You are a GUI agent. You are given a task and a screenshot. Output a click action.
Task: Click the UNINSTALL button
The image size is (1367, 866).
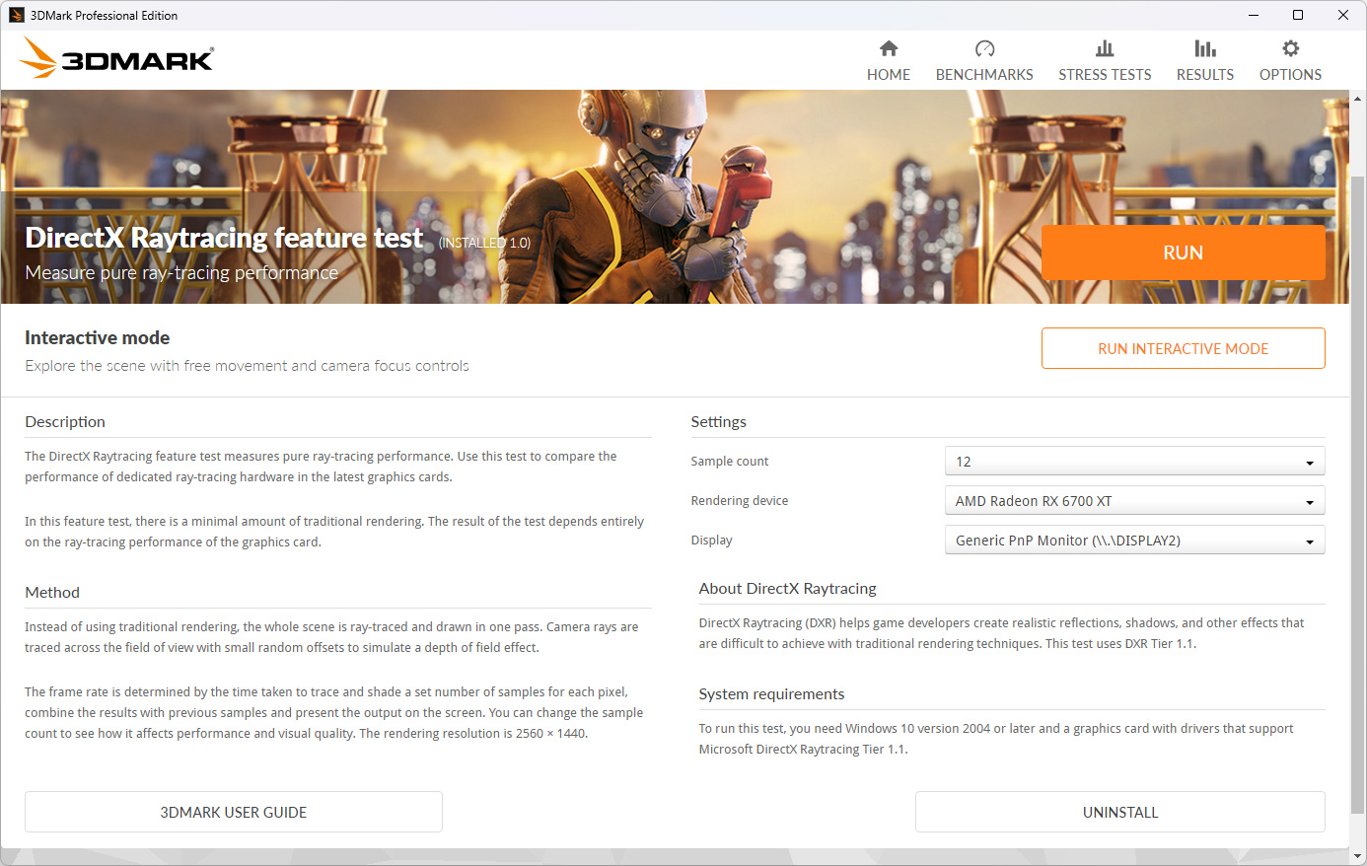(x=1119, y=812)
